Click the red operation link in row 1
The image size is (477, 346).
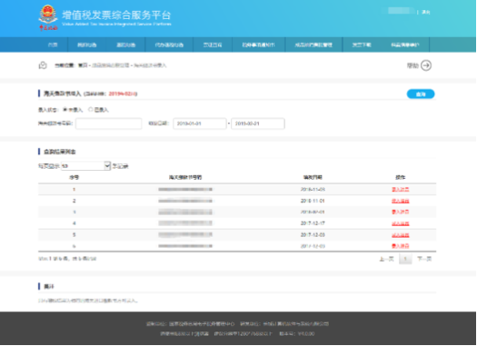[x=400, y=190]
